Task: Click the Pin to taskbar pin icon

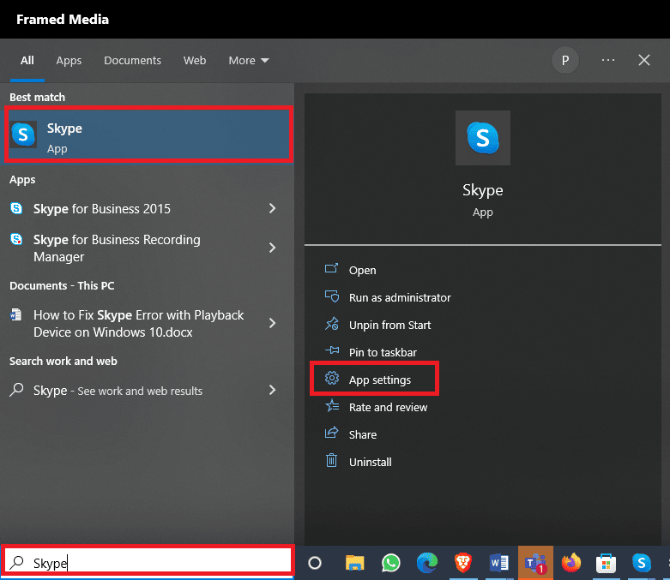Action: (332, 350)
